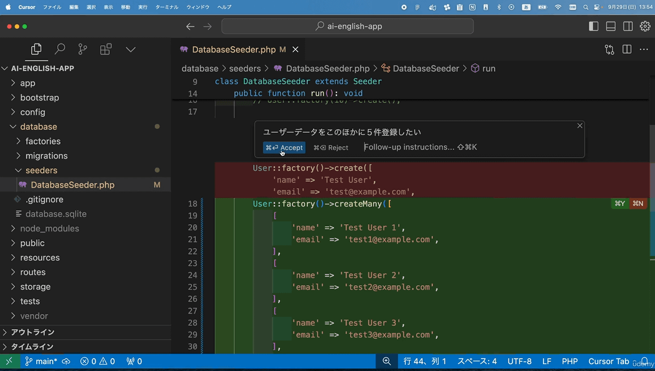Open the Search view icon
Image resolution: width=655 pixels, height=371 pixels.
pos(59,50)
